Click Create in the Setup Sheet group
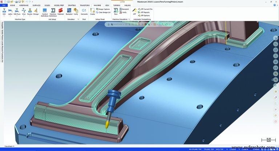This screenshot has height=151, width=279. click(92, 12)
